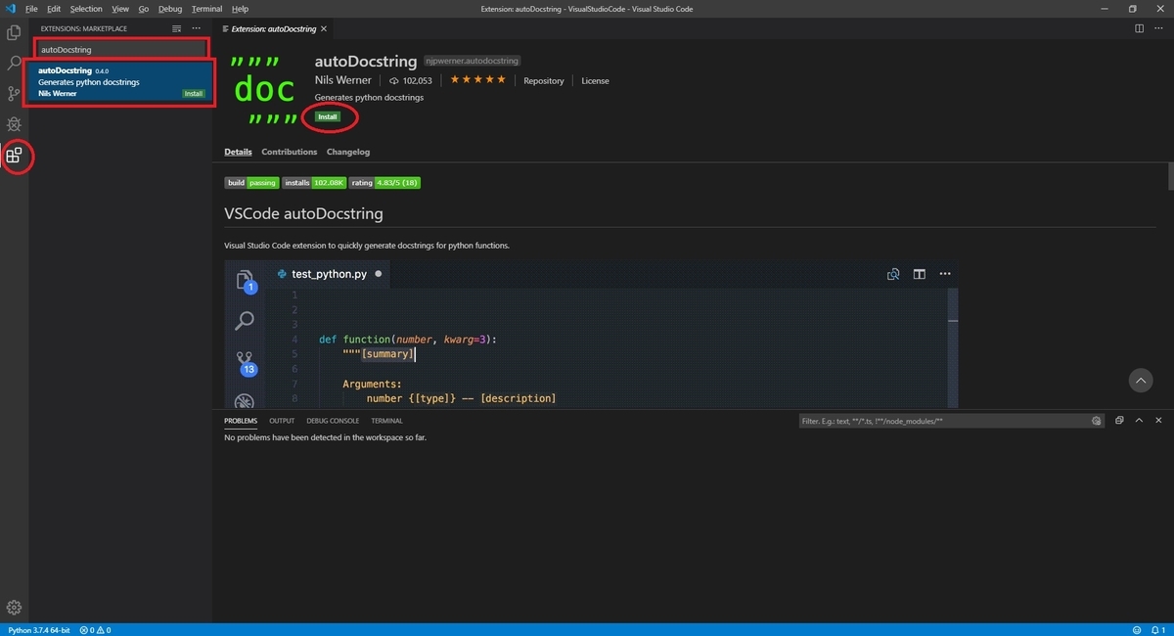This screenshot has width=1174, height=636.
Task: Maximize the bottom panel with the chevron
Action: (x=1139, y=421)
